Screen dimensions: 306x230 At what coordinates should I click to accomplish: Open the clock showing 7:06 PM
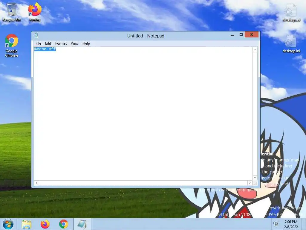tap(291, 224)
